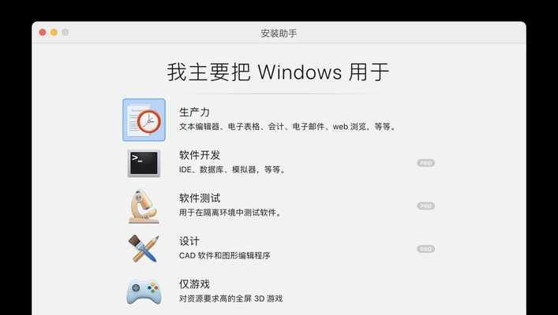558x315 pixels.
Task: Click the PRO badge beside 设计
Action: 425,249
